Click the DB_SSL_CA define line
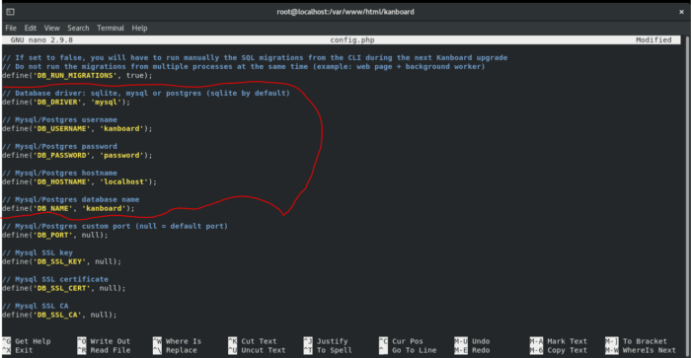691x358 pixels. (59, 315)
